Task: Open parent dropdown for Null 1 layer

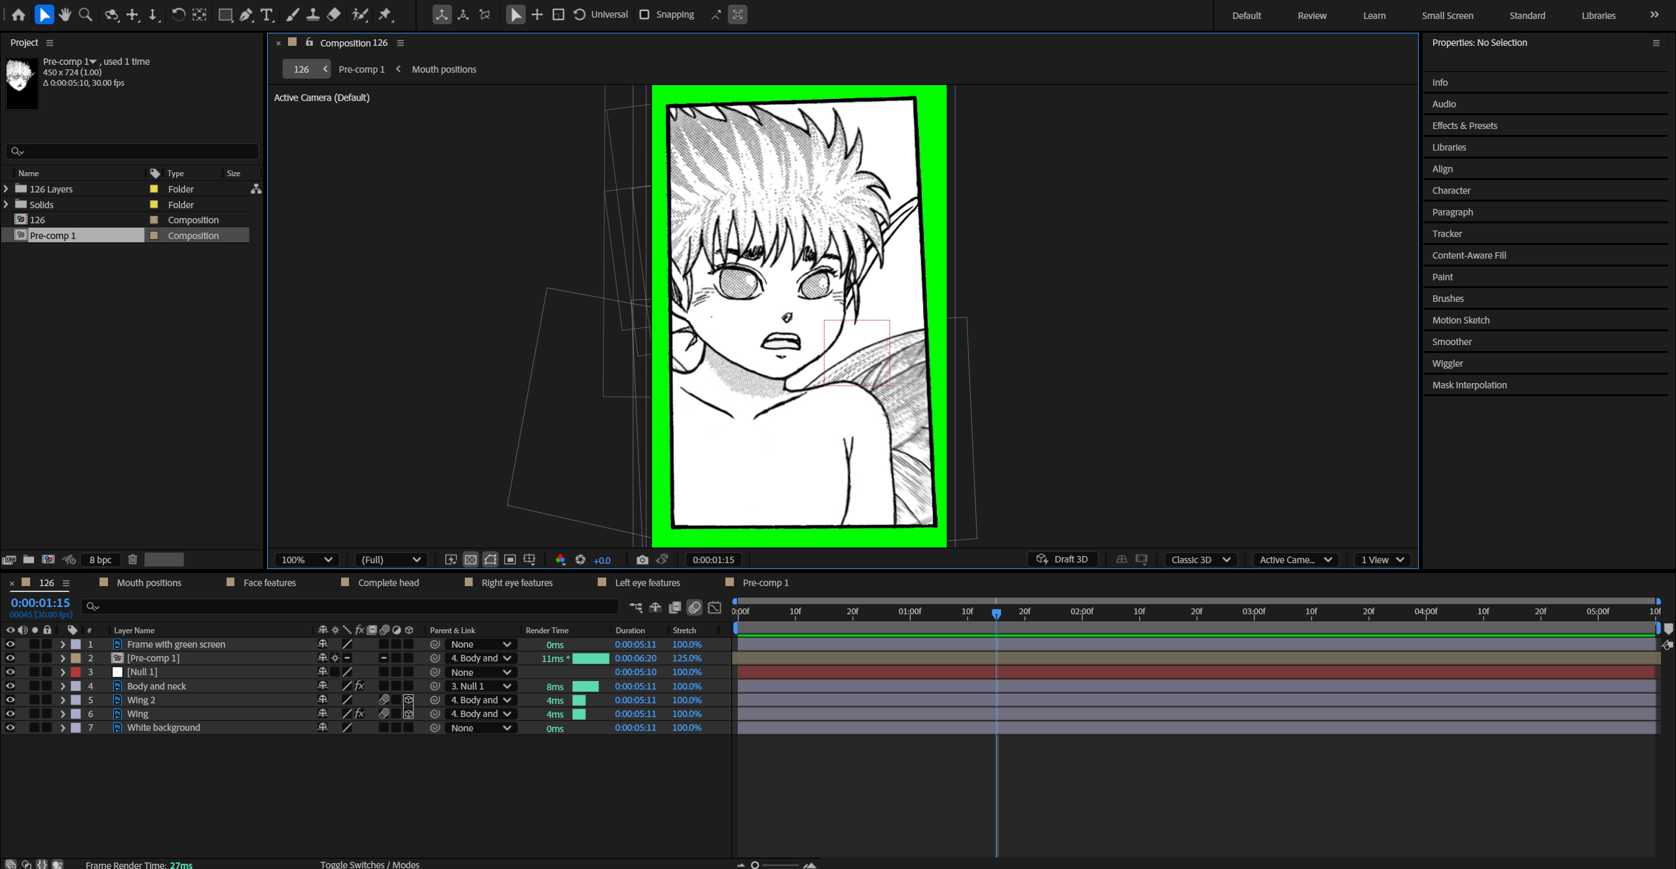Action: coord(480,672)
